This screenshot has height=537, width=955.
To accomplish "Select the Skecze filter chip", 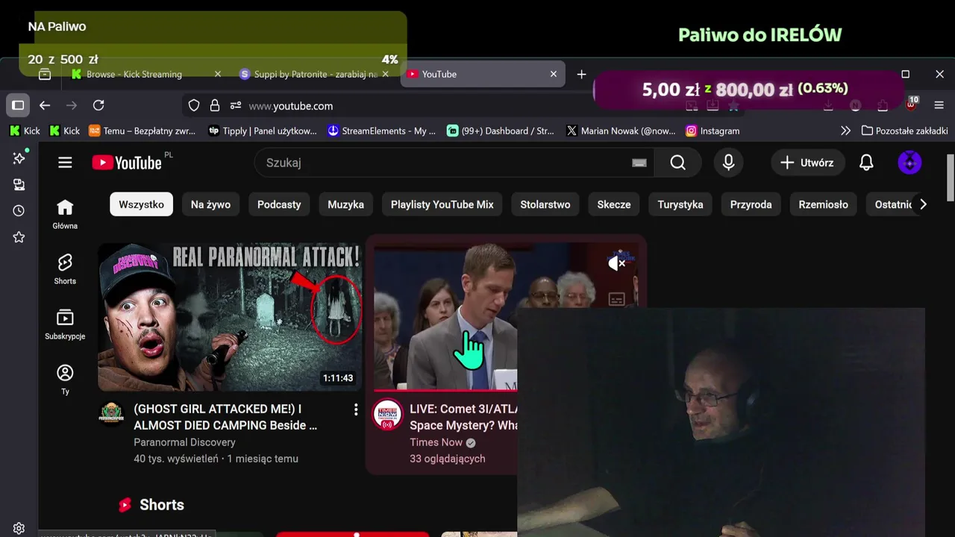I will 614,204.
